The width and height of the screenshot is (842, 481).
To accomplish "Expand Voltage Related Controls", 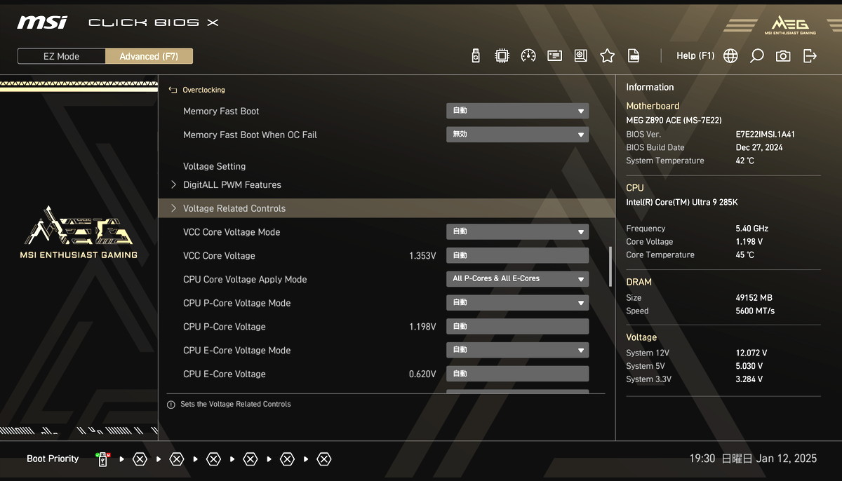I will click(x=387, y=208).
